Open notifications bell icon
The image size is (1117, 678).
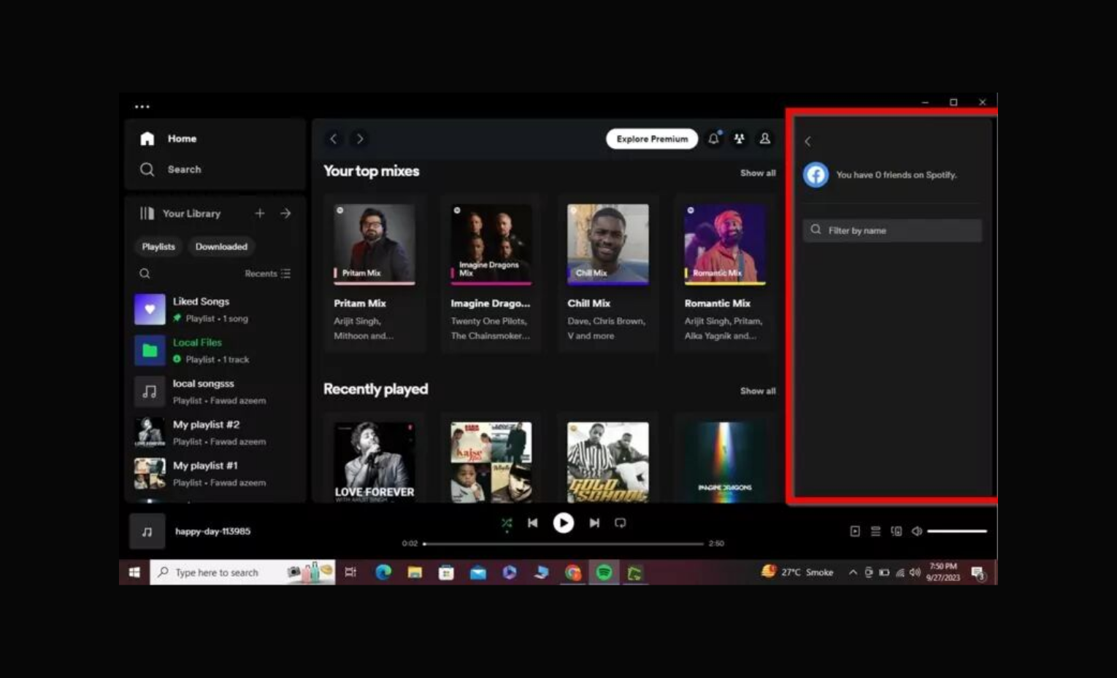(x=714, y=139)
